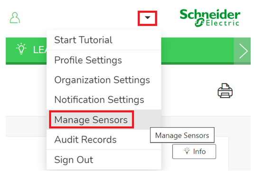Viewport: 254px width, 175px height.
Task: Collapse the user menu dropdown arrow
Action: 147,18
